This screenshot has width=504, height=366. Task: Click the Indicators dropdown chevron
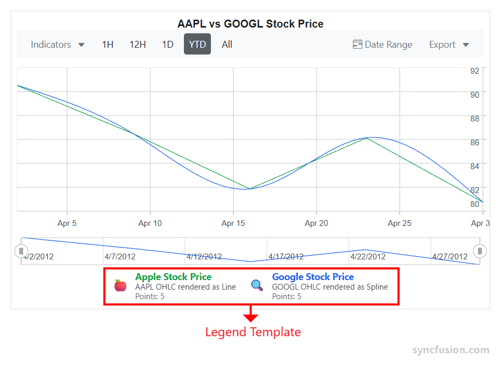[x=82, y=45]
